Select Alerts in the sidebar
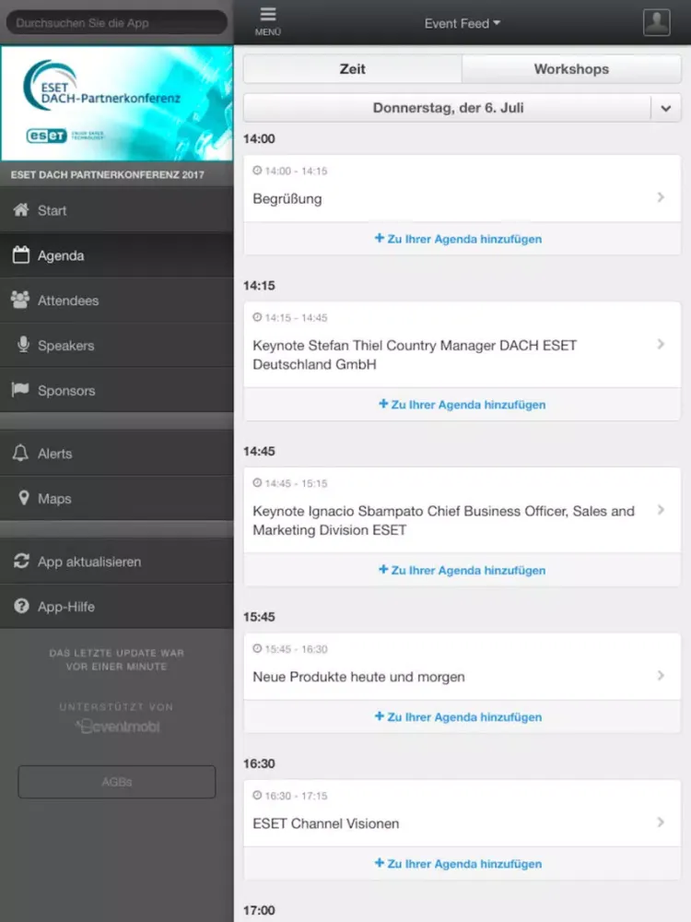691x922 pixels. [x=116, y=454]
